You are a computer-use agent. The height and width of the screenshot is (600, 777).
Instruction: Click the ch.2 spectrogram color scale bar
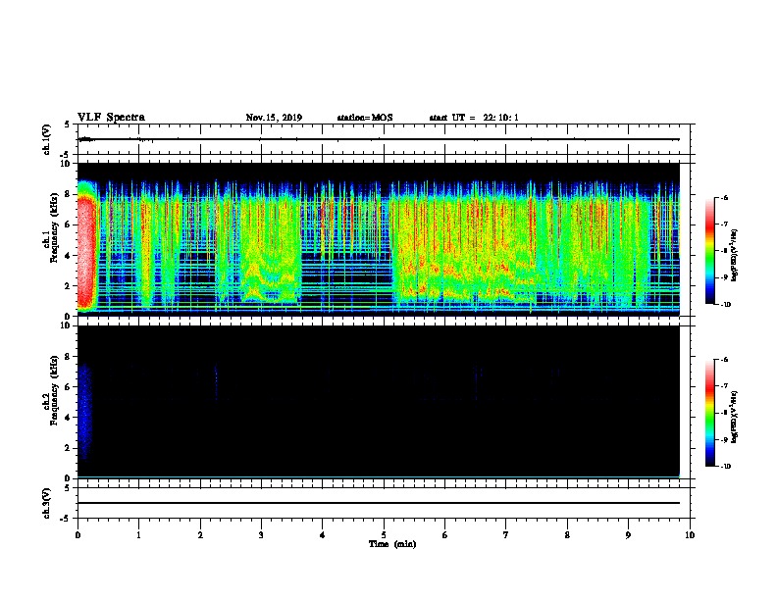pos(709,413)
